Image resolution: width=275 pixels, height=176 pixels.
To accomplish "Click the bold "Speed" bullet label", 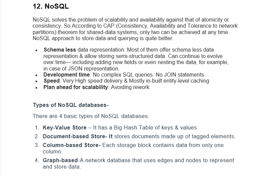I will tap(51, 81).
